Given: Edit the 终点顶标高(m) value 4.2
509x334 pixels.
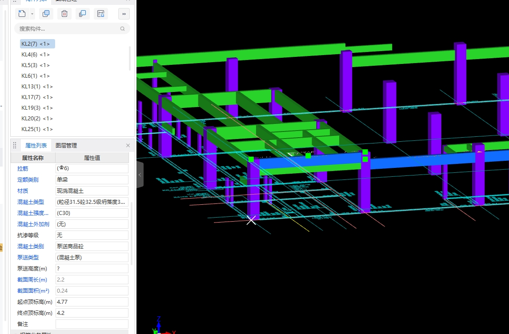Looking at the screenshot, I should point(92,313).
